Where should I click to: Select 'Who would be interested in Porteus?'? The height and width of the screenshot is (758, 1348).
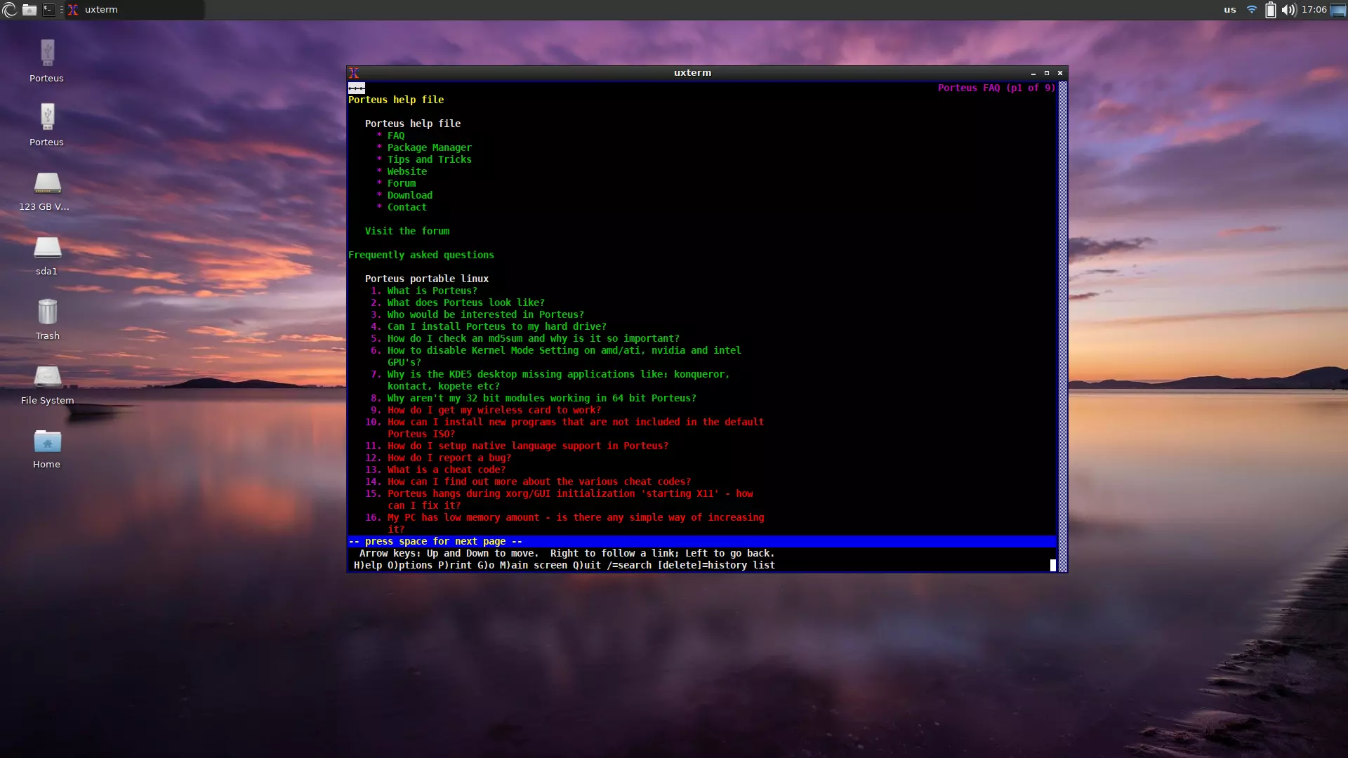(486, 314)
